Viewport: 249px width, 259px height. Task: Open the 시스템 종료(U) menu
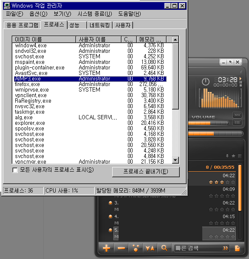(95, 14)
